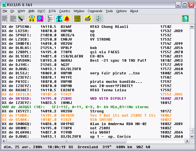Click comment 'pirata mucho bandido...'
Image resolution: width=196 pixels, height=151 pixels.
click(x=116, y=82)
